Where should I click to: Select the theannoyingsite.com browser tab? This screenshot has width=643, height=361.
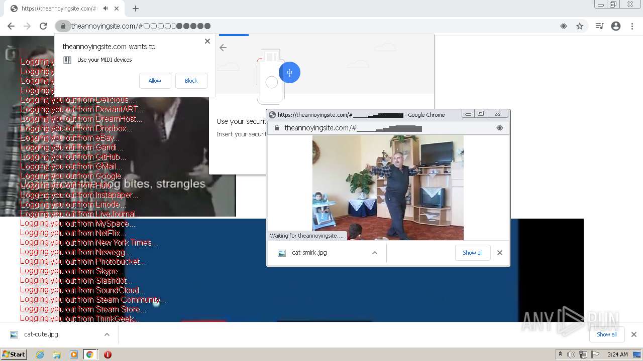pos(64,9)
